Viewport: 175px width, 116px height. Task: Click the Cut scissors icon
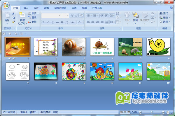[13, 13]
